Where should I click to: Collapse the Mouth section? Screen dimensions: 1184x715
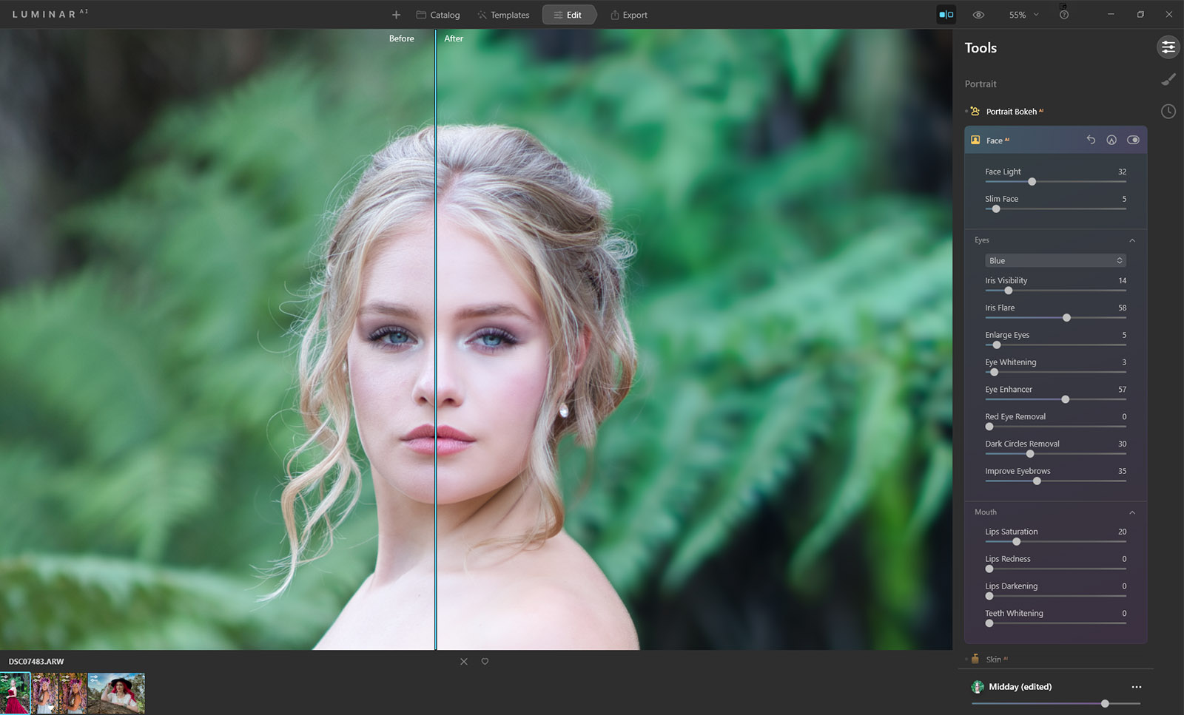pos(1131,512)
